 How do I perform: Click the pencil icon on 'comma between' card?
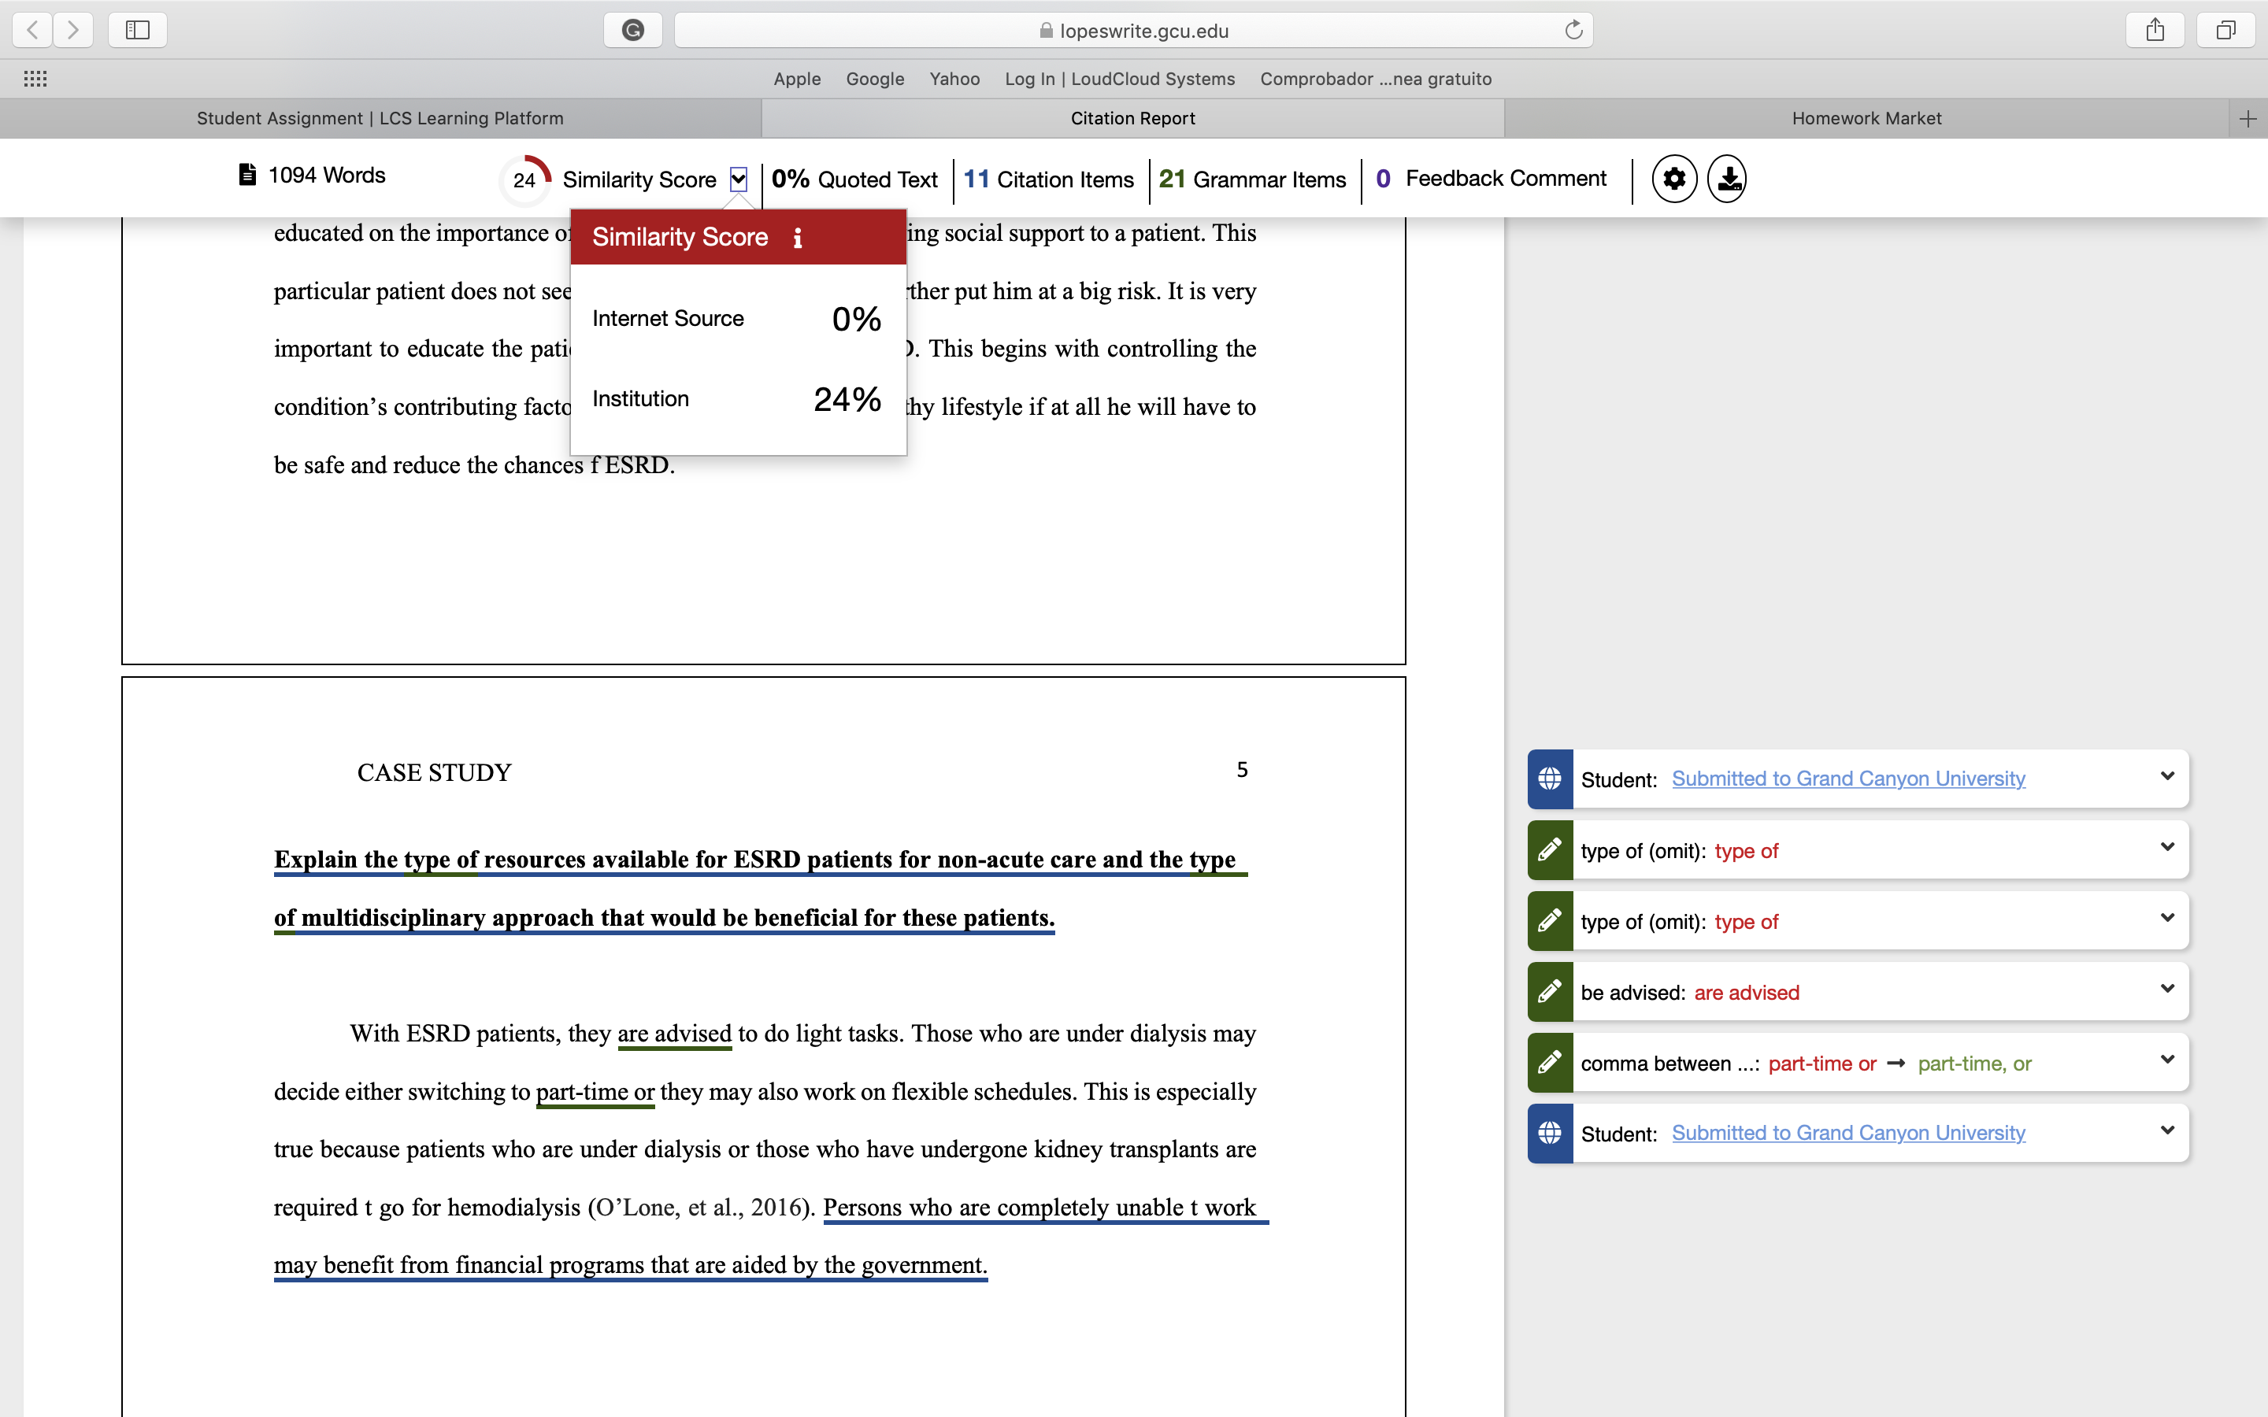click(1550, 1063)
